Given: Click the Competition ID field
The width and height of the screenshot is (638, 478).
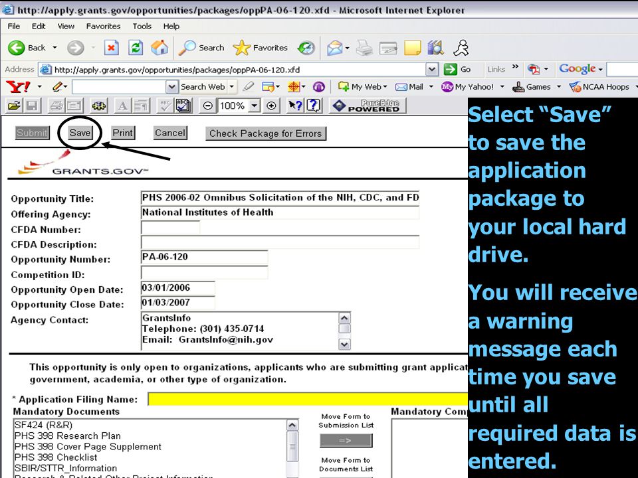Looking at the screenshot, I should click(x=204, y=272).
